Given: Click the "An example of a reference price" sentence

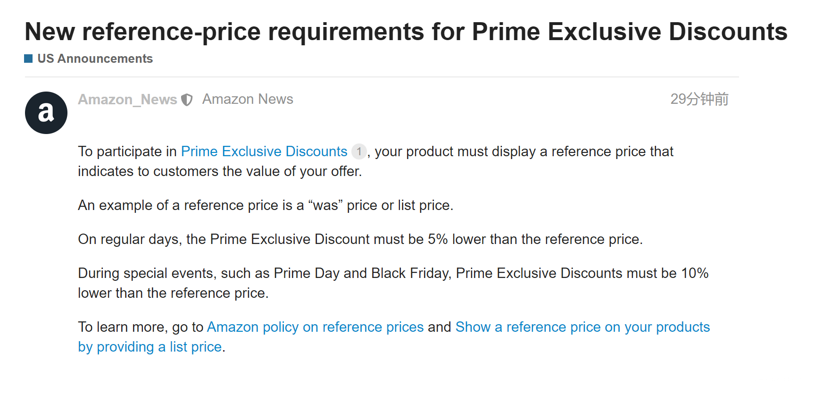Looking at the screenshot, I should click(265, 205).
